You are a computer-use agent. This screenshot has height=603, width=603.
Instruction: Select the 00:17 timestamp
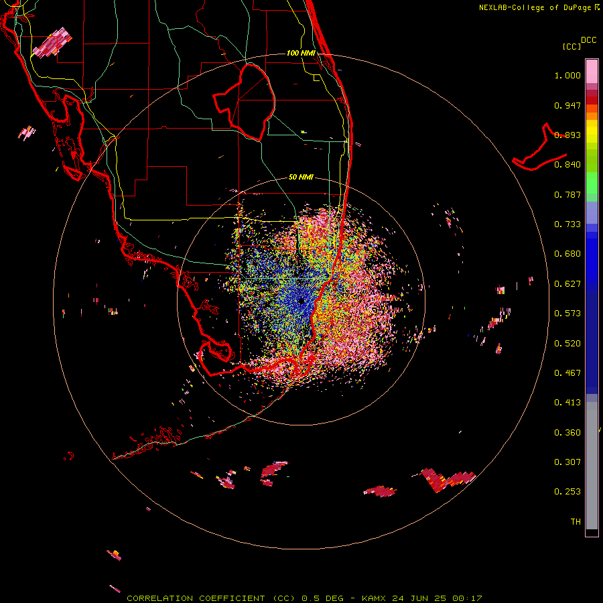467,598
